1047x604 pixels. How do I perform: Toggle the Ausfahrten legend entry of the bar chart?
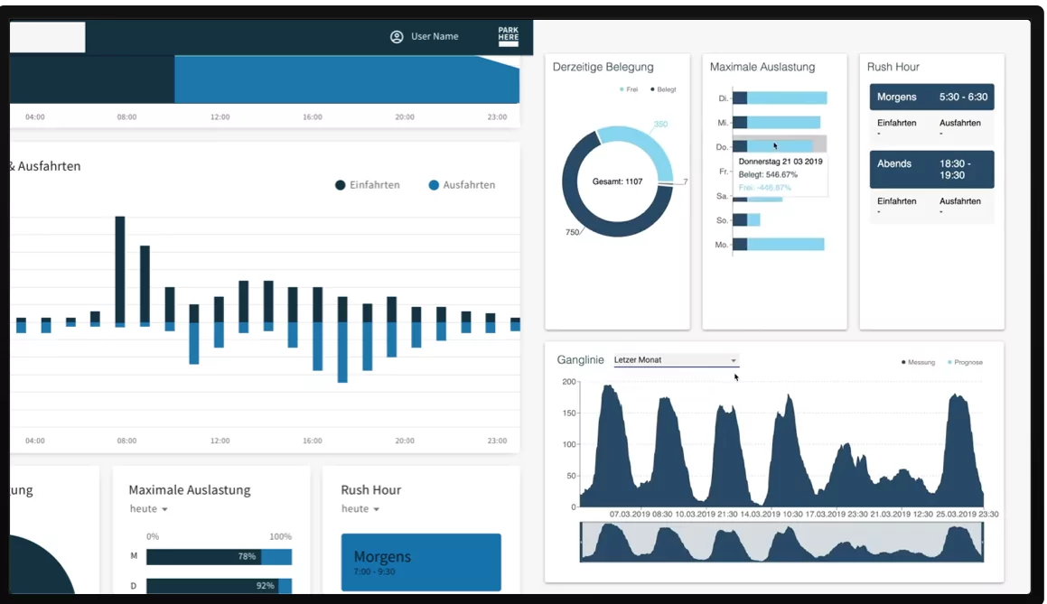click(x=462, y=185)
